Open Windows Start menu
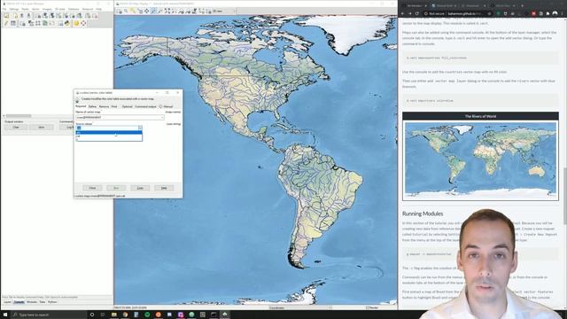 (5, 315)
